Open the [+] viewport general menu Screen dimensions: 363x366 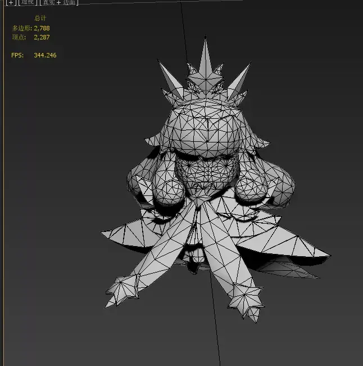[11, 2]
